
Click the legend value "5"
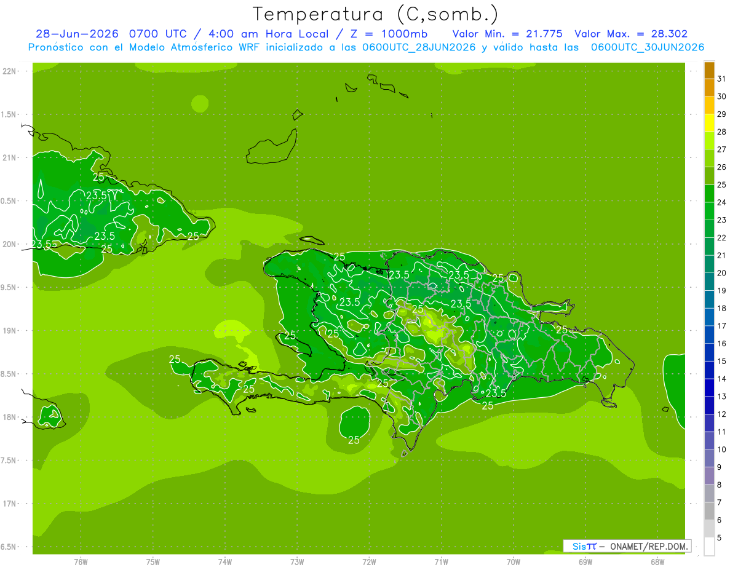720,538
